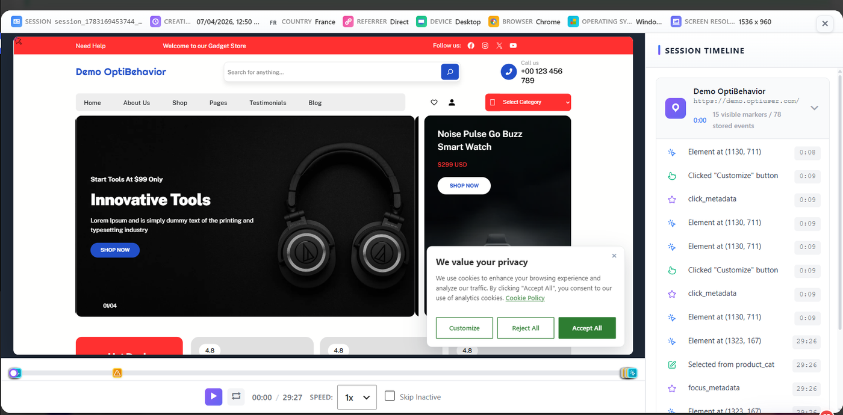Viewport: 843px width, 415px height.
Task: Click the clock icon beside CREATI... date
Action: point(155,22)
